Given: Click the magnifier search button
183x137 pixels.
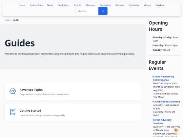Looking at the screenshot, I should [103, 11].
